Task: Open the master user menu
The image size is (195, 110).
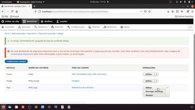Action: [62, 21]
